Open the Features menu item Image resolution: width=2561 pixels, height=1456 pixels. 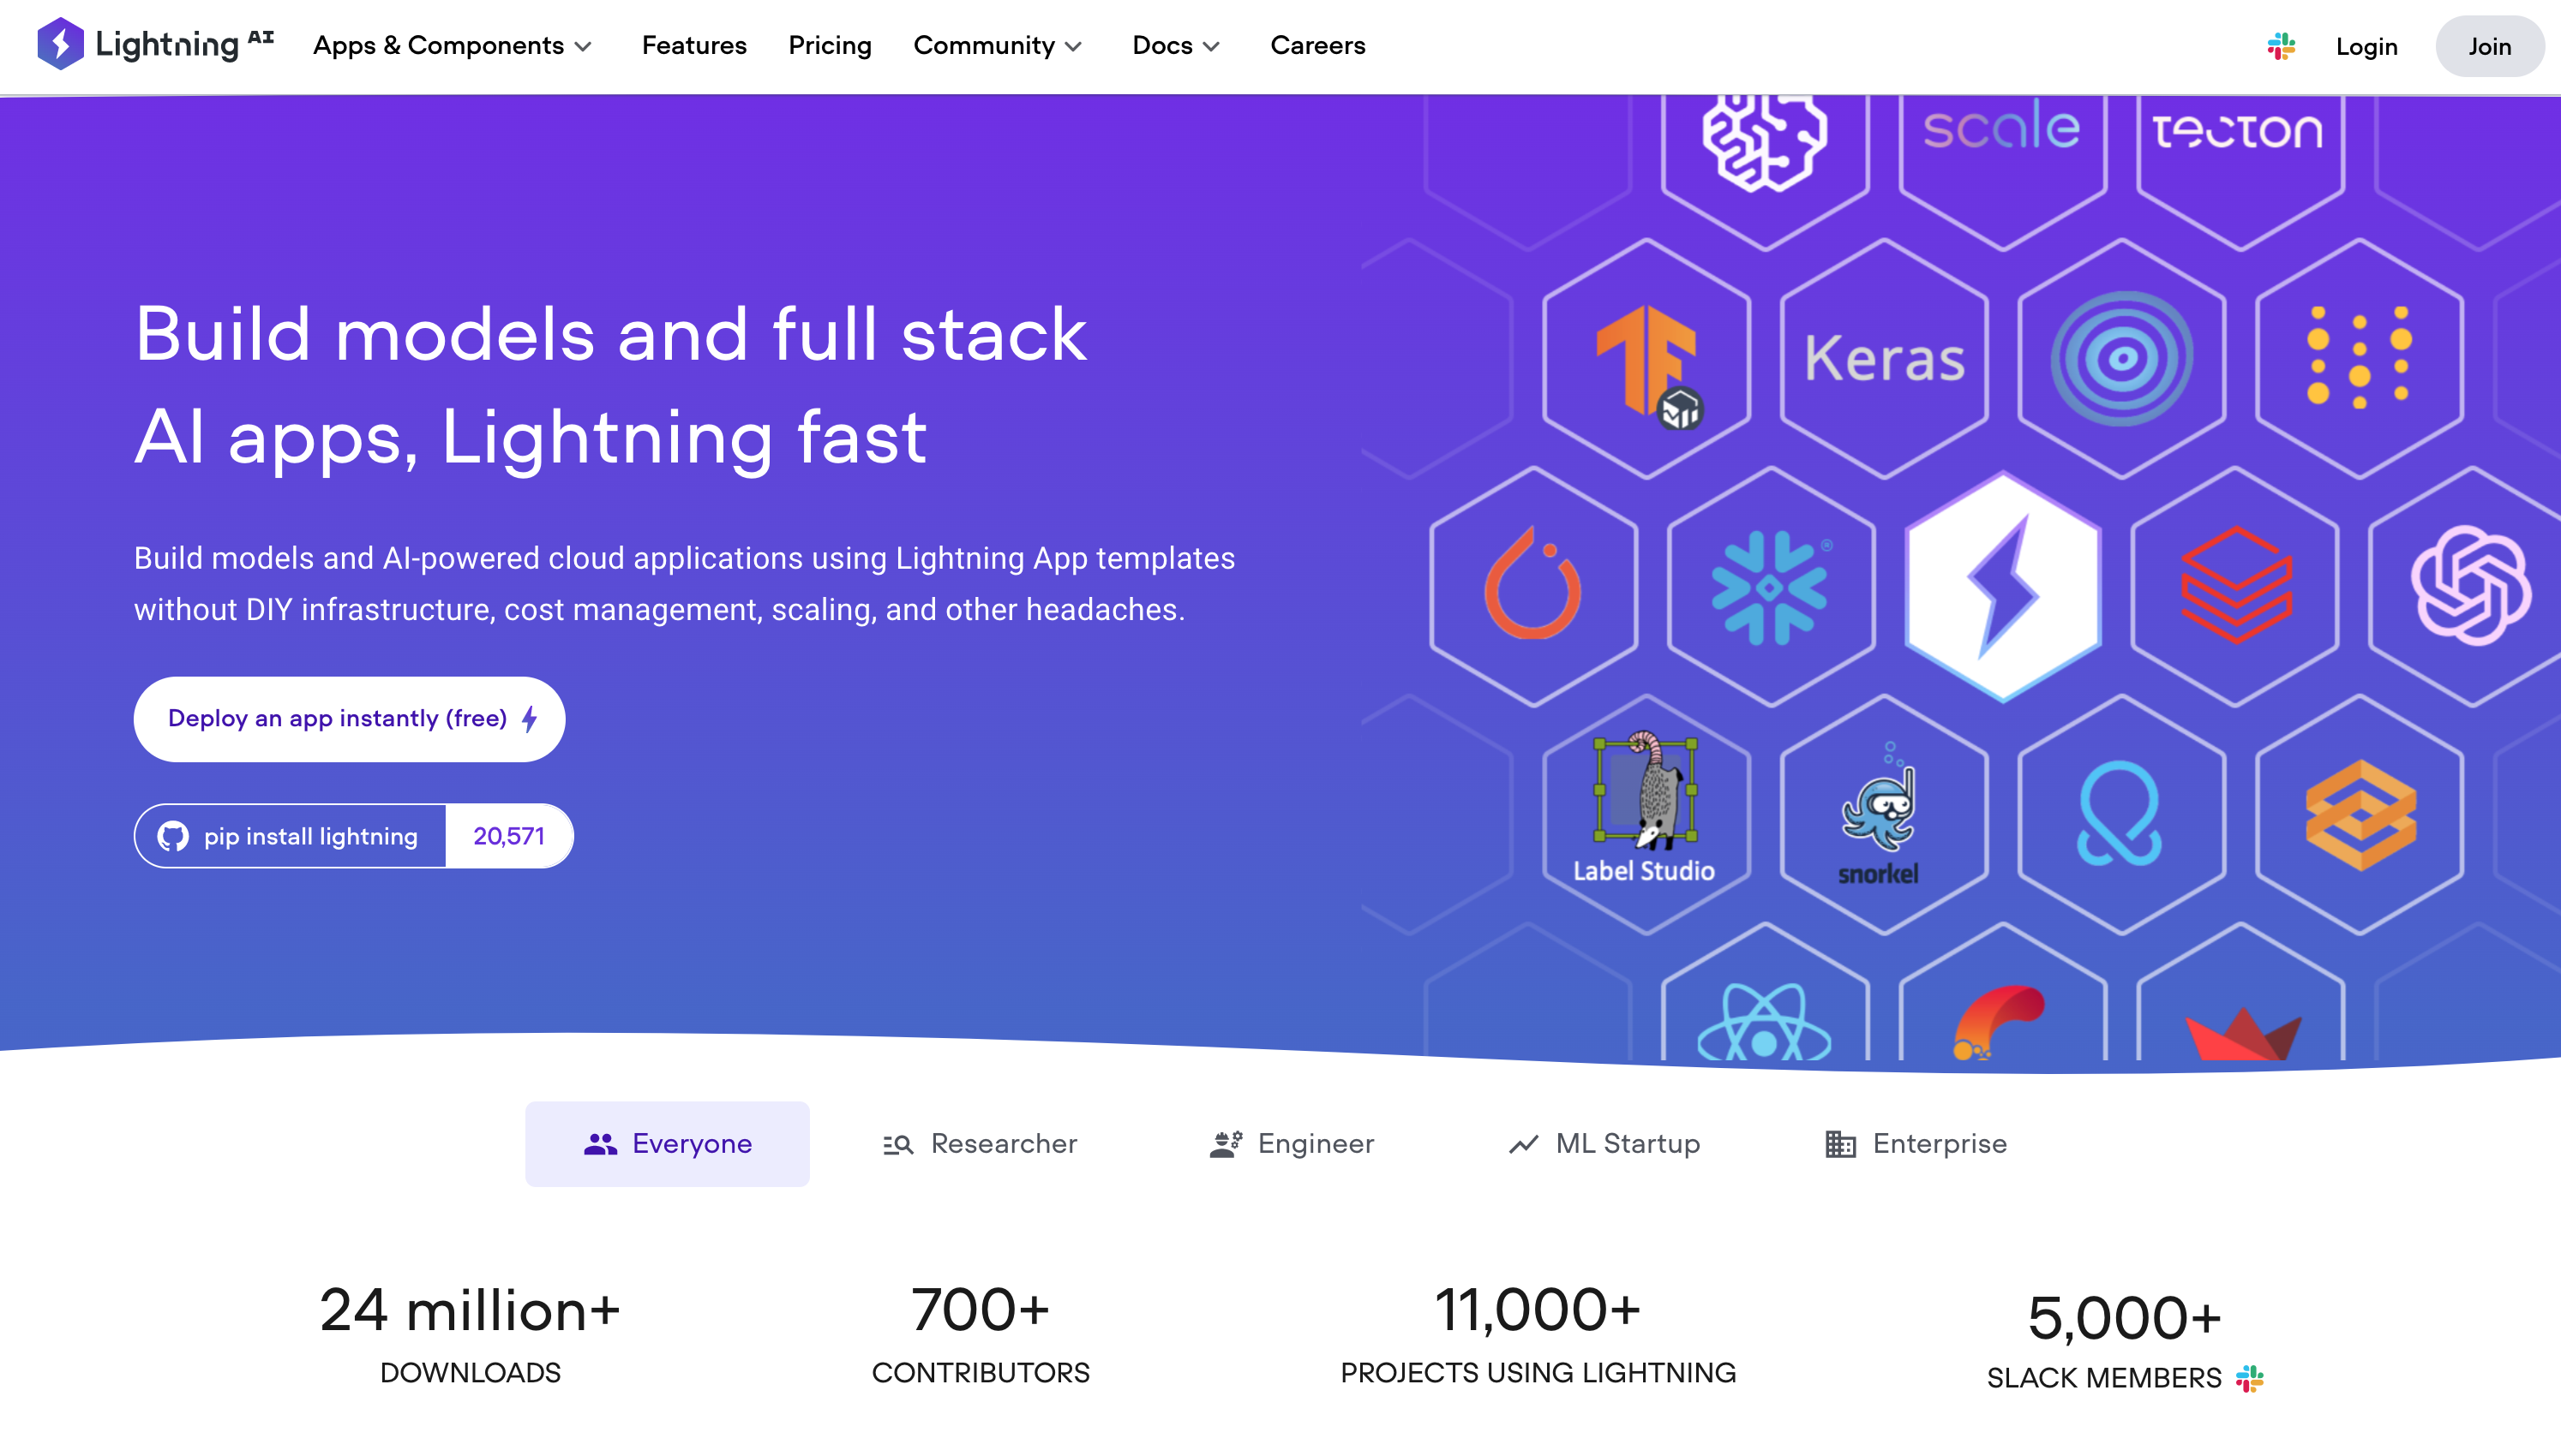[x=693, y=45]
